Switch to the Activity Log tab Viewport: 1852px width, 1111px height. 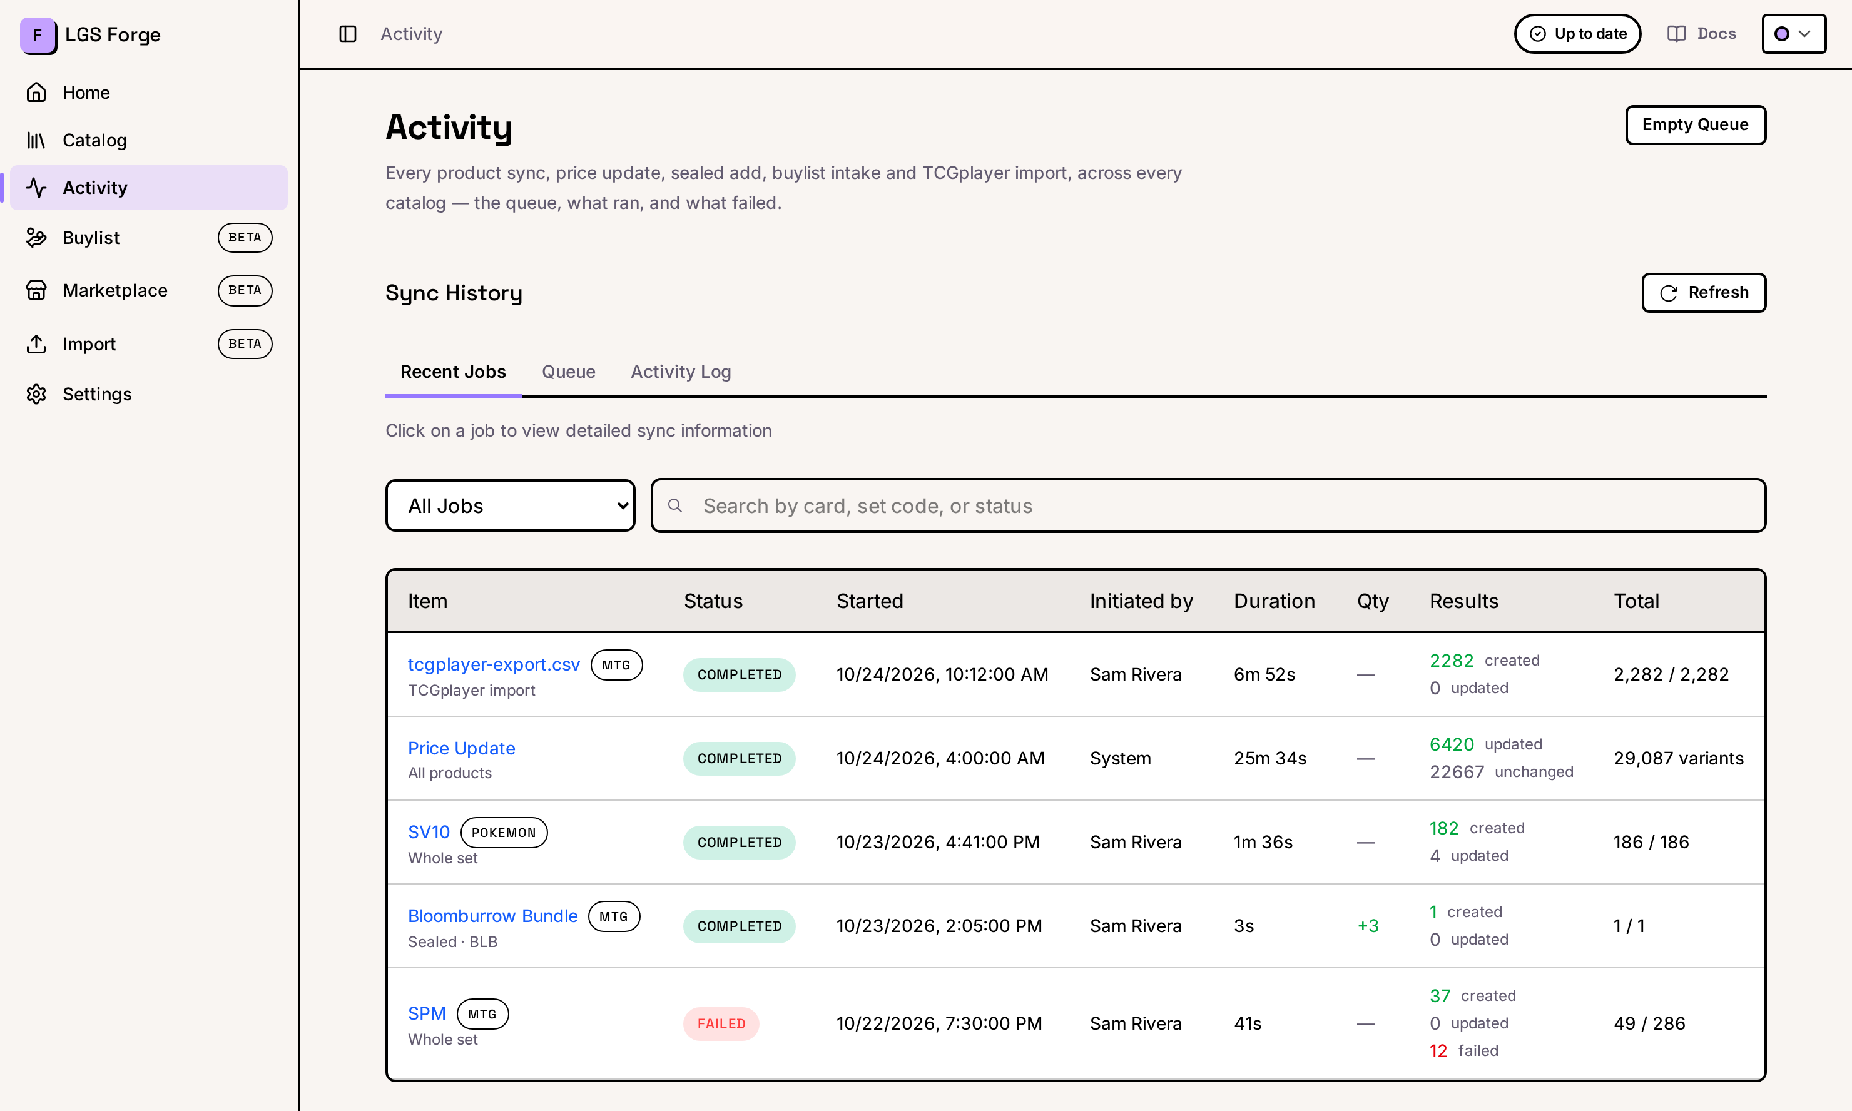[681, 372]
